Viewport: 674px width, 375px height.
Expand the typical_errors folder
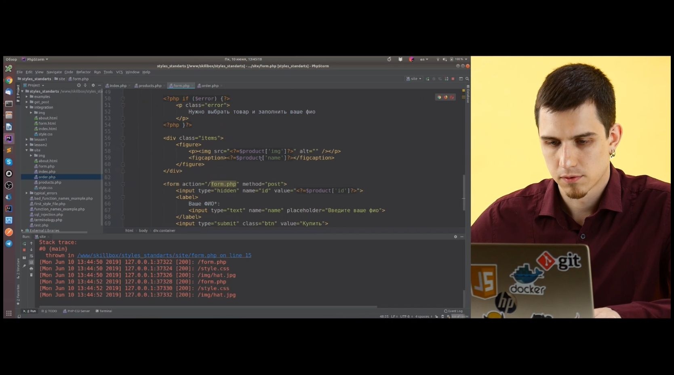[27, 193]
